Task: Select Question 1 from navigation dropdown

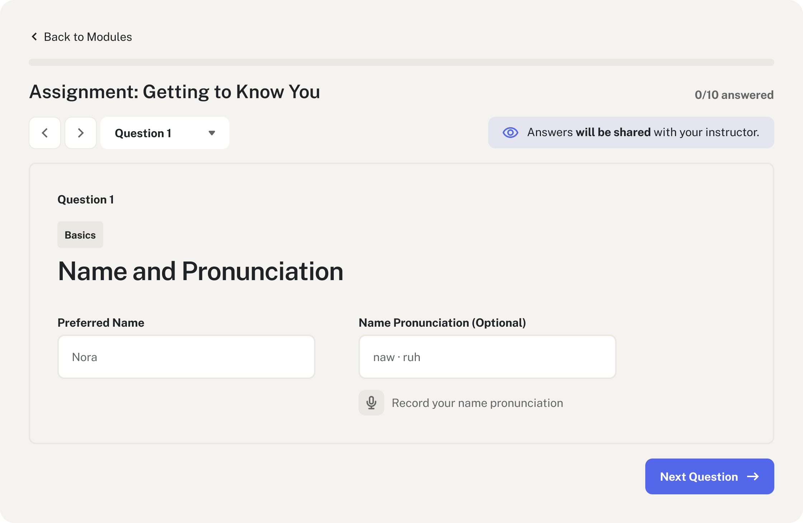Action: coord(165,133)
